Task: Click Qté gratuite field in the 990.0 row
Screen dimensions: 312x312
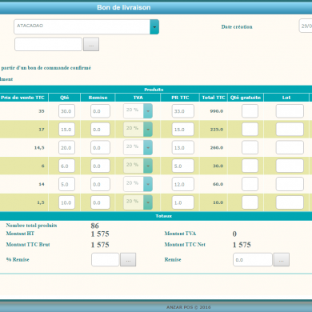Action: point(250,111)
